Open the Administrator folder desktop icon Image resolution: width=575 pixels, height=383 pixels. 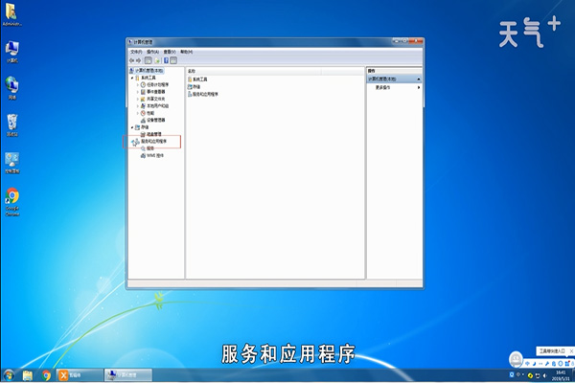click(12, 14)
